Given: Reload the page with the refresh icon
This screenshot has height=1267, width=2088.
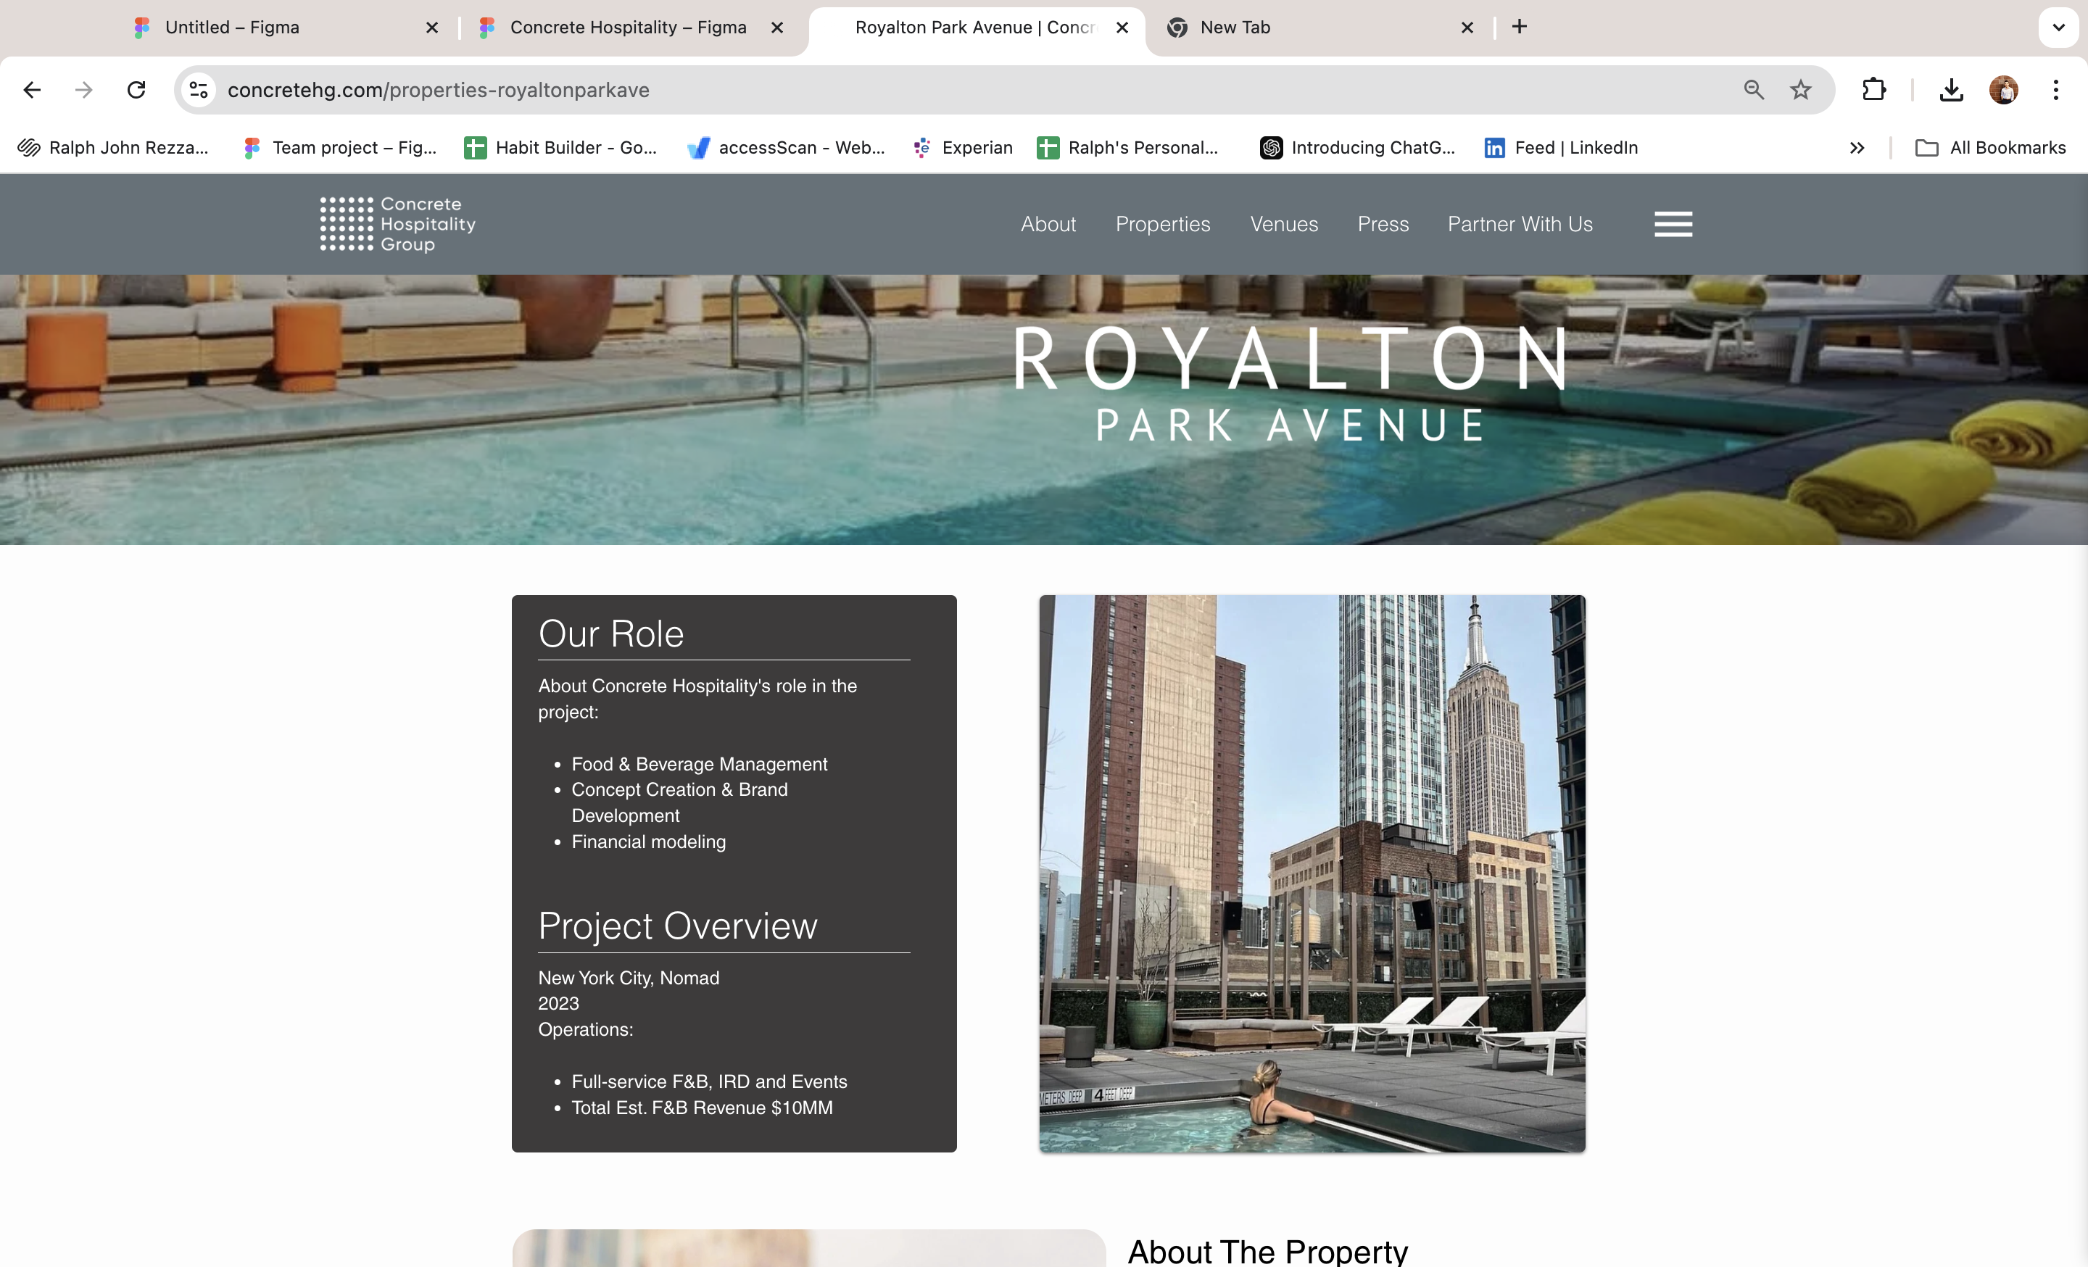Looking at the screenshot, I should point(136,90).
